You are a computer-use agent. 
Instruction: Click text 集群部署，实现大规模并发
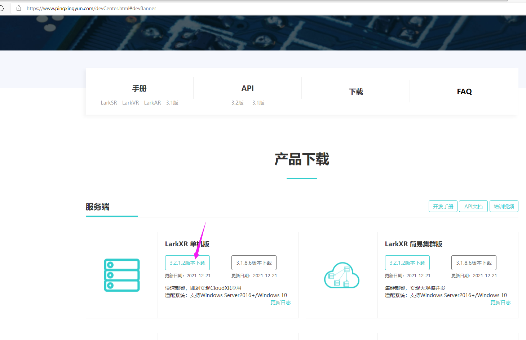[415, 288]
